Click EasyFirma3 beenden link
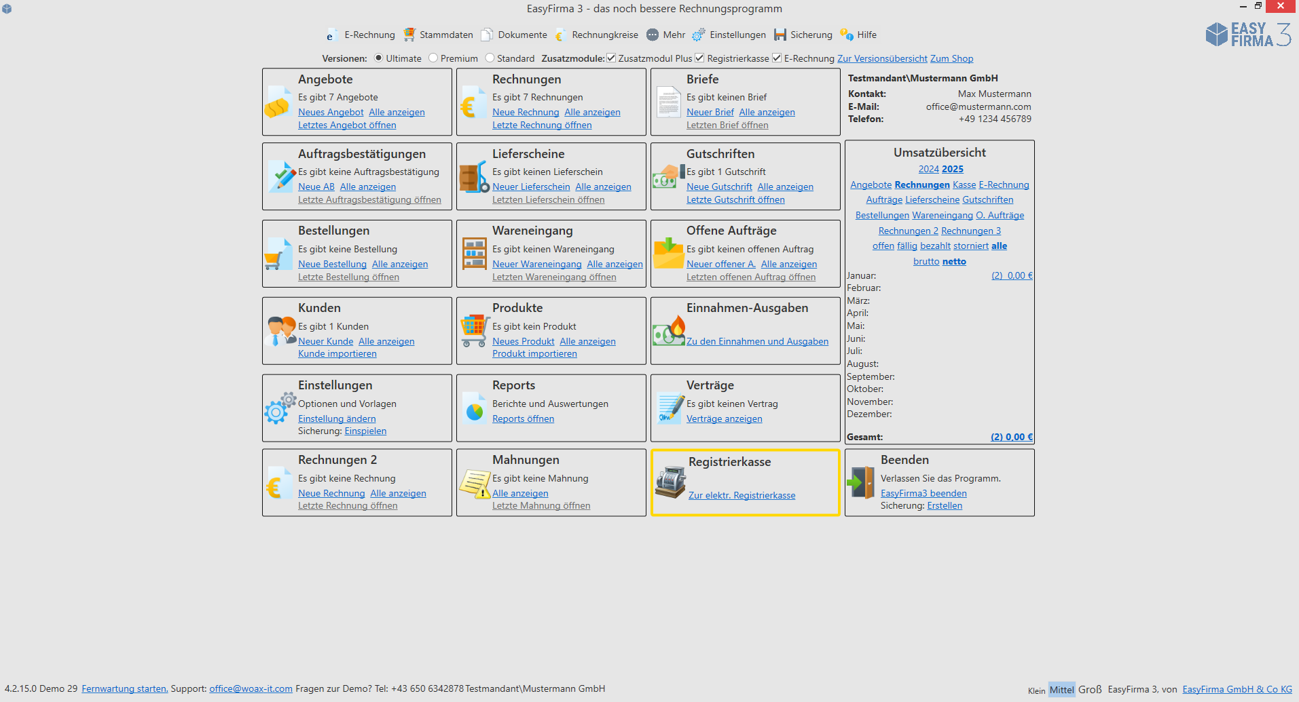The image size is (1299, 702). click(x=923, y=493)
